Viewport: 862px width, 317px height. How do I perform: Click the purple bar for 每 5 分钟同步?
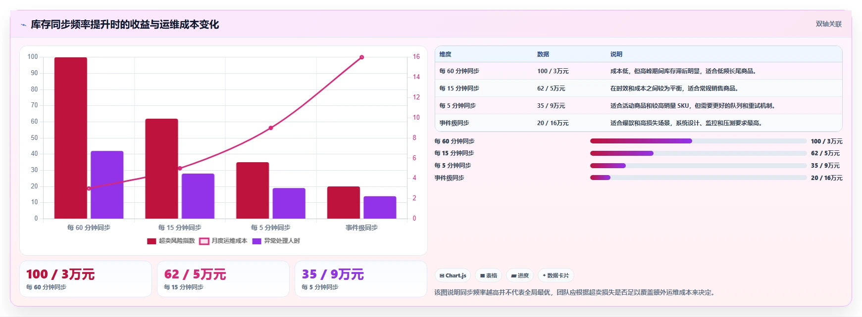289,203
